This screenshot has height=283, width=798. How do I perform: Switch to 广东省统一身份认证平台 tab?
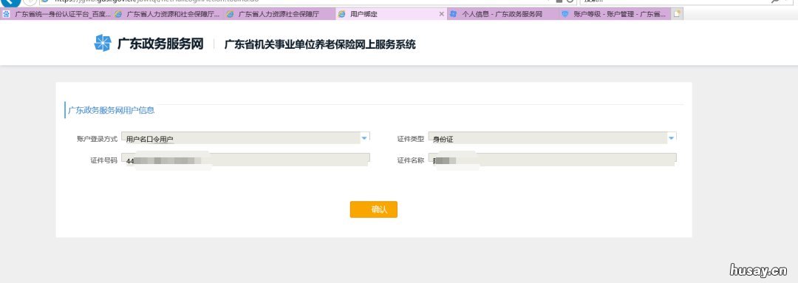[56, 14]
